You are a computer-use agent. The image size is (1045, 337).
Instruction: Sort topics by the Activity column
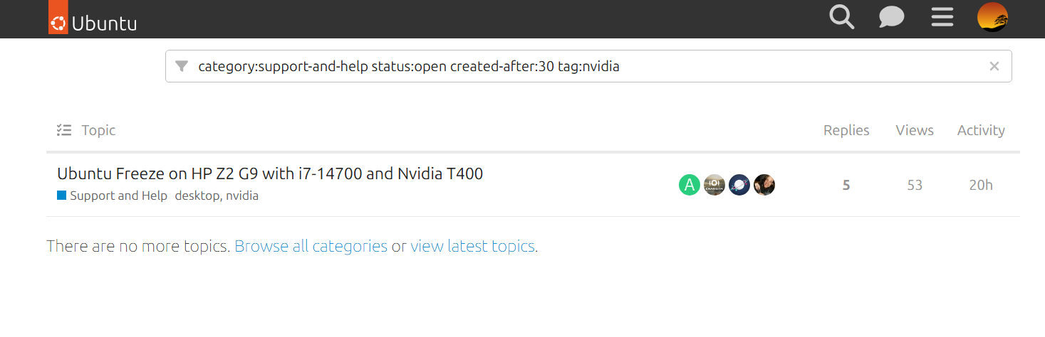981,130
